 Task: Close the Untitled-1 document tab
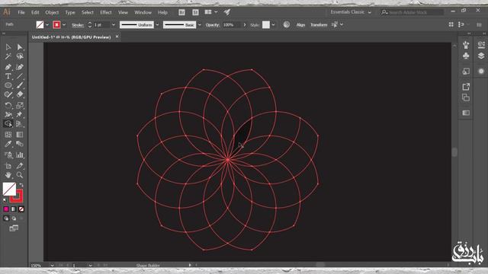tap(117, 37)
